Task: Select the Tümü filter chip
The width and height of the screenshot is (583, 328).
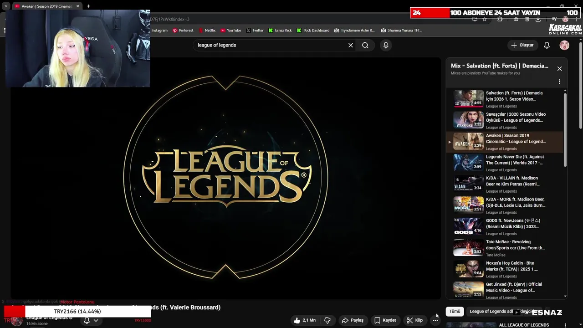Action: (455, 312)
